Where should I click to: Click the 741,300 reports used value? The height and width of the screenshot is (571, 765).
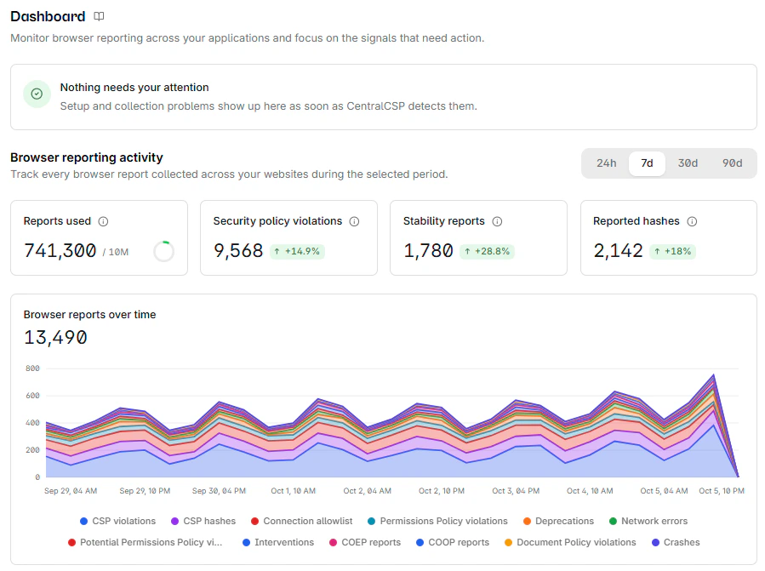60,251
